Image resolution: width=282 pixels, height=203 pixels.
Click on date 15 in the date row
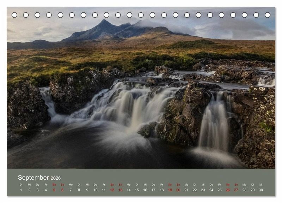137,190
